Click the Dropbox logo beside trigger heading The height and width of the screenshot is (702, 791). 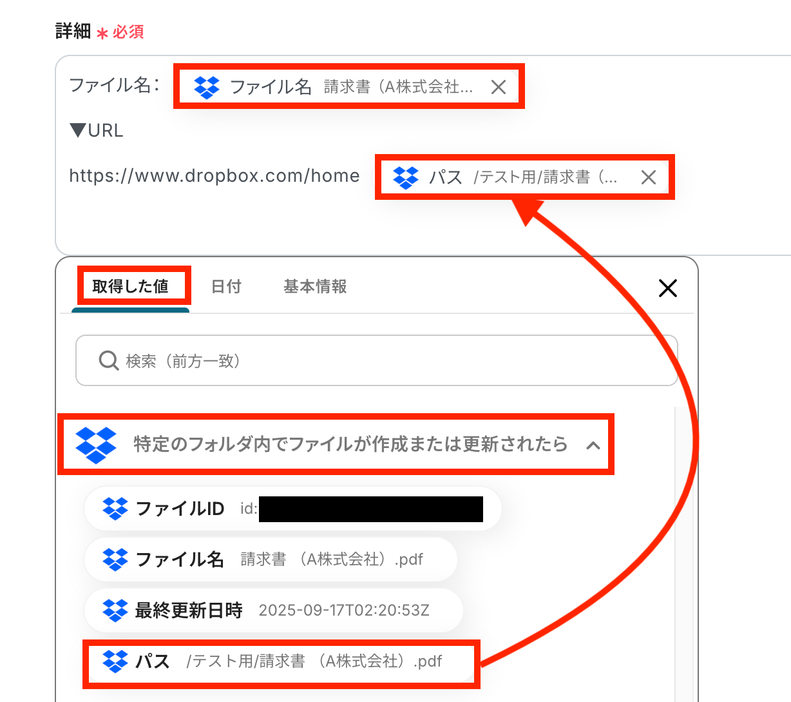[x=96, y=445]
